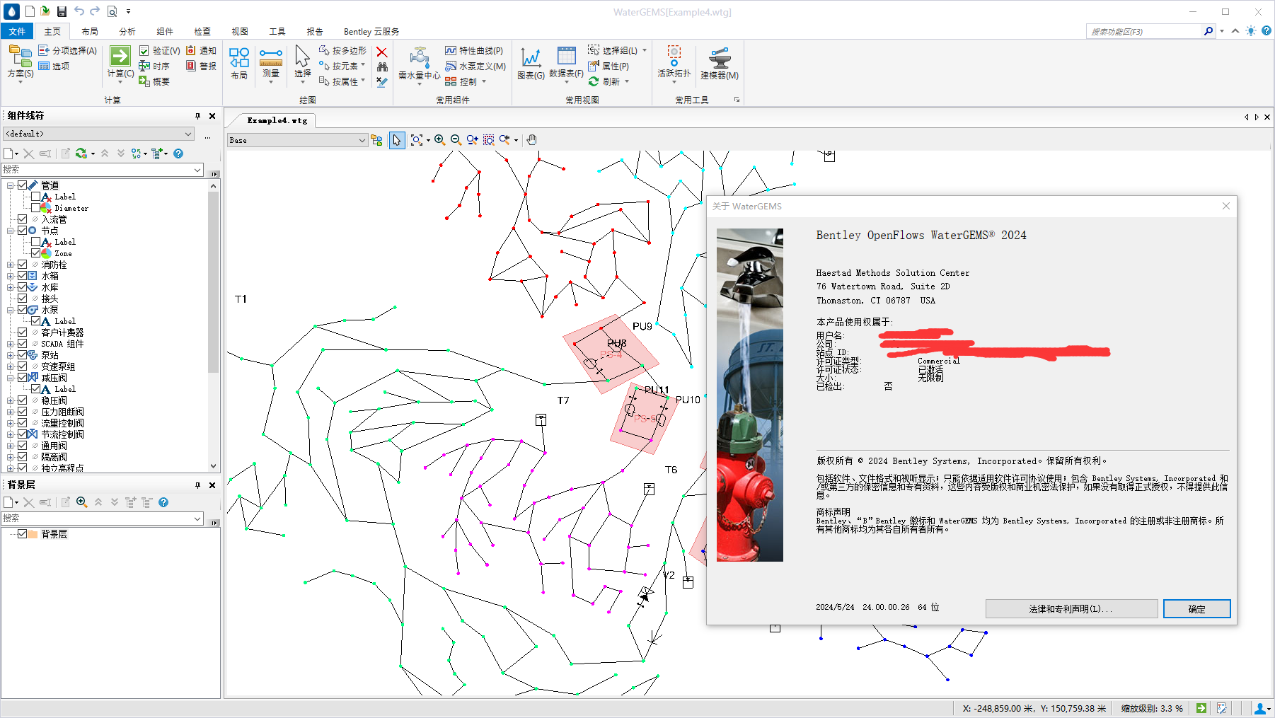
Task: Click the red delete X icon in ribbon
Action: click(x=382, y=52)
